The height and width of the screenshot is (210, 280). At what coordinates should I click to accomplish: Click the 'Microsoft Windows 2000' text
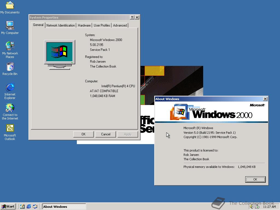click(x=106, y=40)
